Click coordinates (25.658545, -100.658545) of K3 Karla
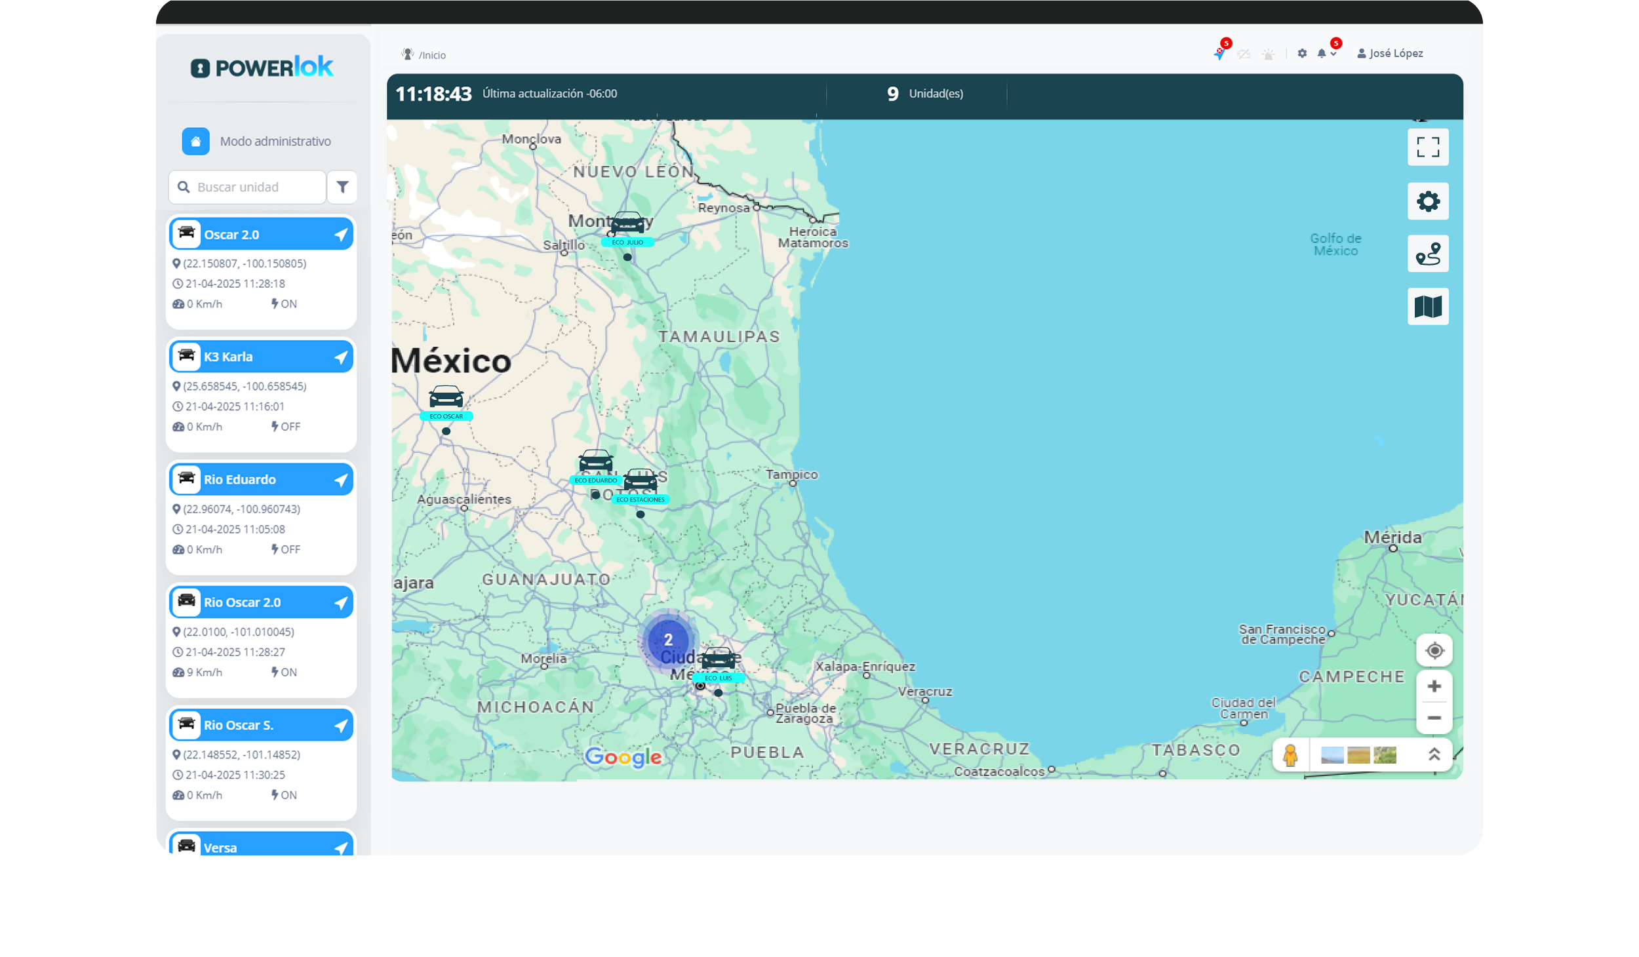Viewport: 1639px width, 957px height. (245, 386)
